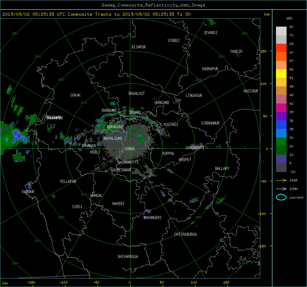The width and height of the screenshot is (307, 287).
Task: Click the BADAMI label
Action: pos(135,113)
